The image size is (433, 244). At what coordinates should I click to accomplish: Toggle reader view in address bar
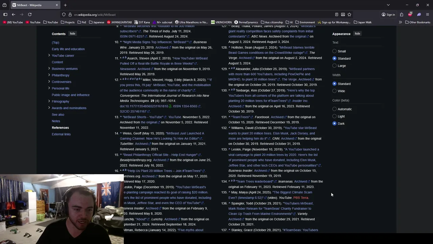[x=337, y=15]
